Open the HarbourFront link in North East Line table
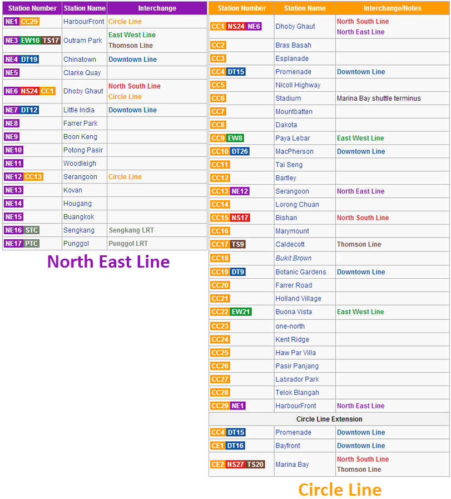This screenshot has width=451, height=499. click(x=83, y=22)
